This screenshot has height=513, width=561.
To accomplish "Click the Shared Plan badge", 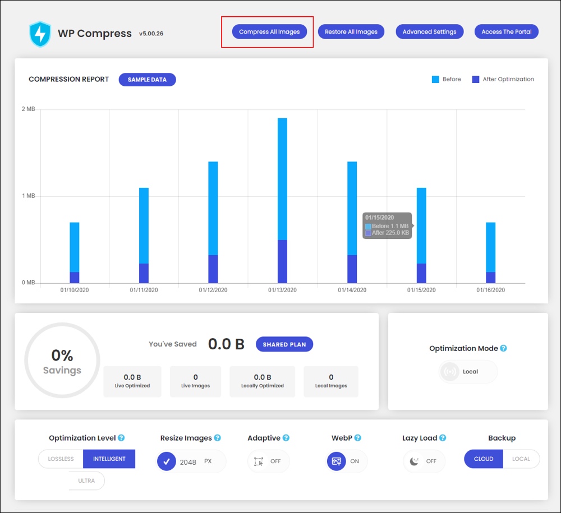I will pos(284,344).
